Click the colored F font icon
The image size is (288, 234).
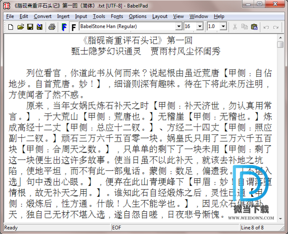pyautogui.click(x=64, y=27)
